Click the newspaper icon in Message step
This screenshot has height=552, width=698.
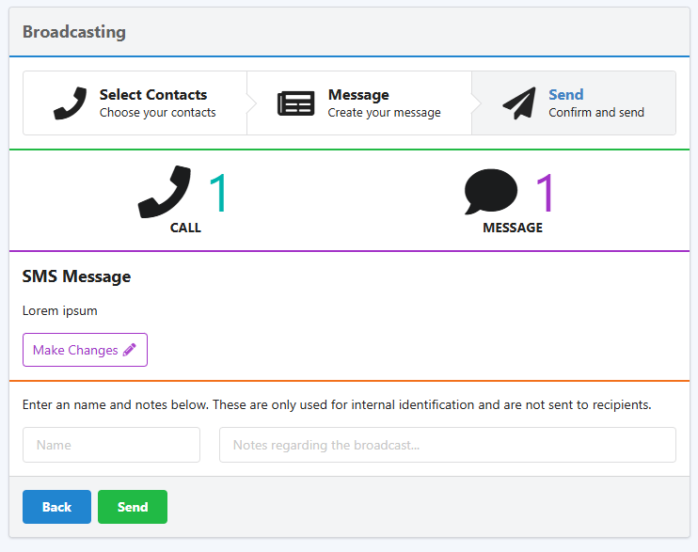pos(296,103)
